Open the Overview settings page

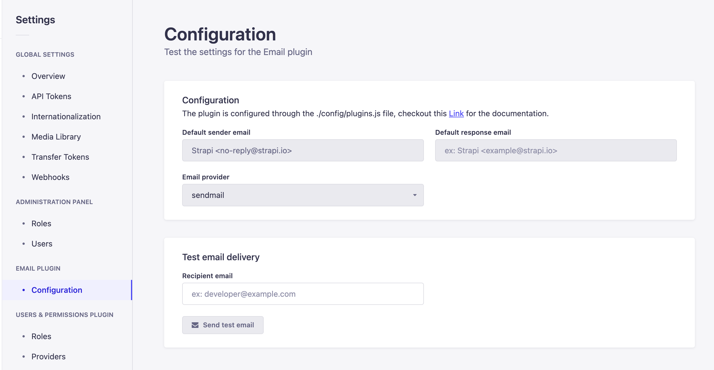pyautogui.click(x=48, y=76)
